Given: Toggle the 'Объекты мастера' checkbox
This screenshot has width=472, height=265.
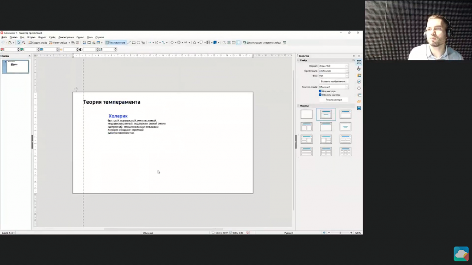Looking at the screenshot, I should pos(320,94).
